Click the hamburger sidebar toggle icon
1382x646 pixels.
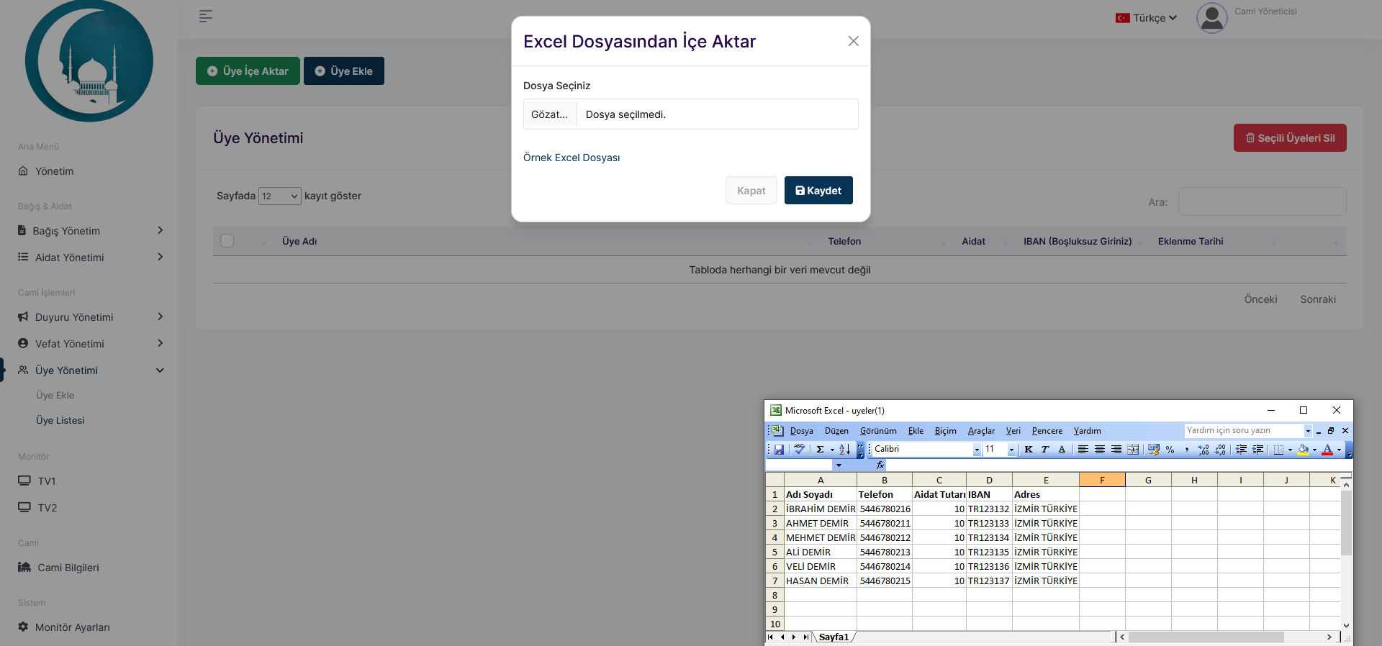pos(206,17)
